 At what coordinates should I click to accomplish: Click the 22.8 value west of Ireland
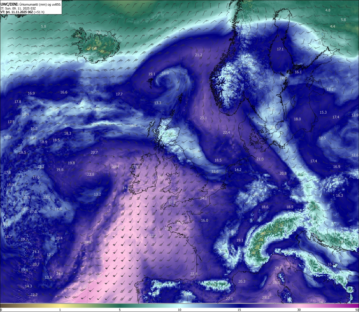[x=91, y=174]
